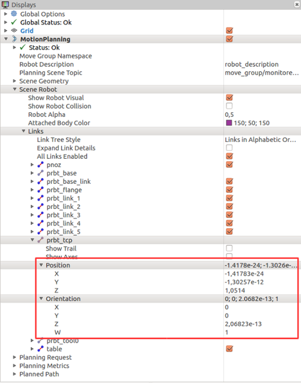
Task: Open Link Tree Style dropdown value
Action: [262, 139]
